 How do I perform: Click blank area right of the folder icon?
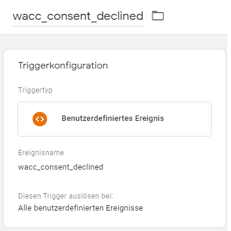[x=195, y=16]
